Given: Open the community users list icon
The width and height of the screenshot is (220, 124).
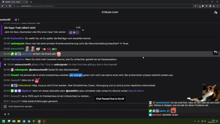Looking at the screenshot, I should pyautogui.click(x=215, y=12).
